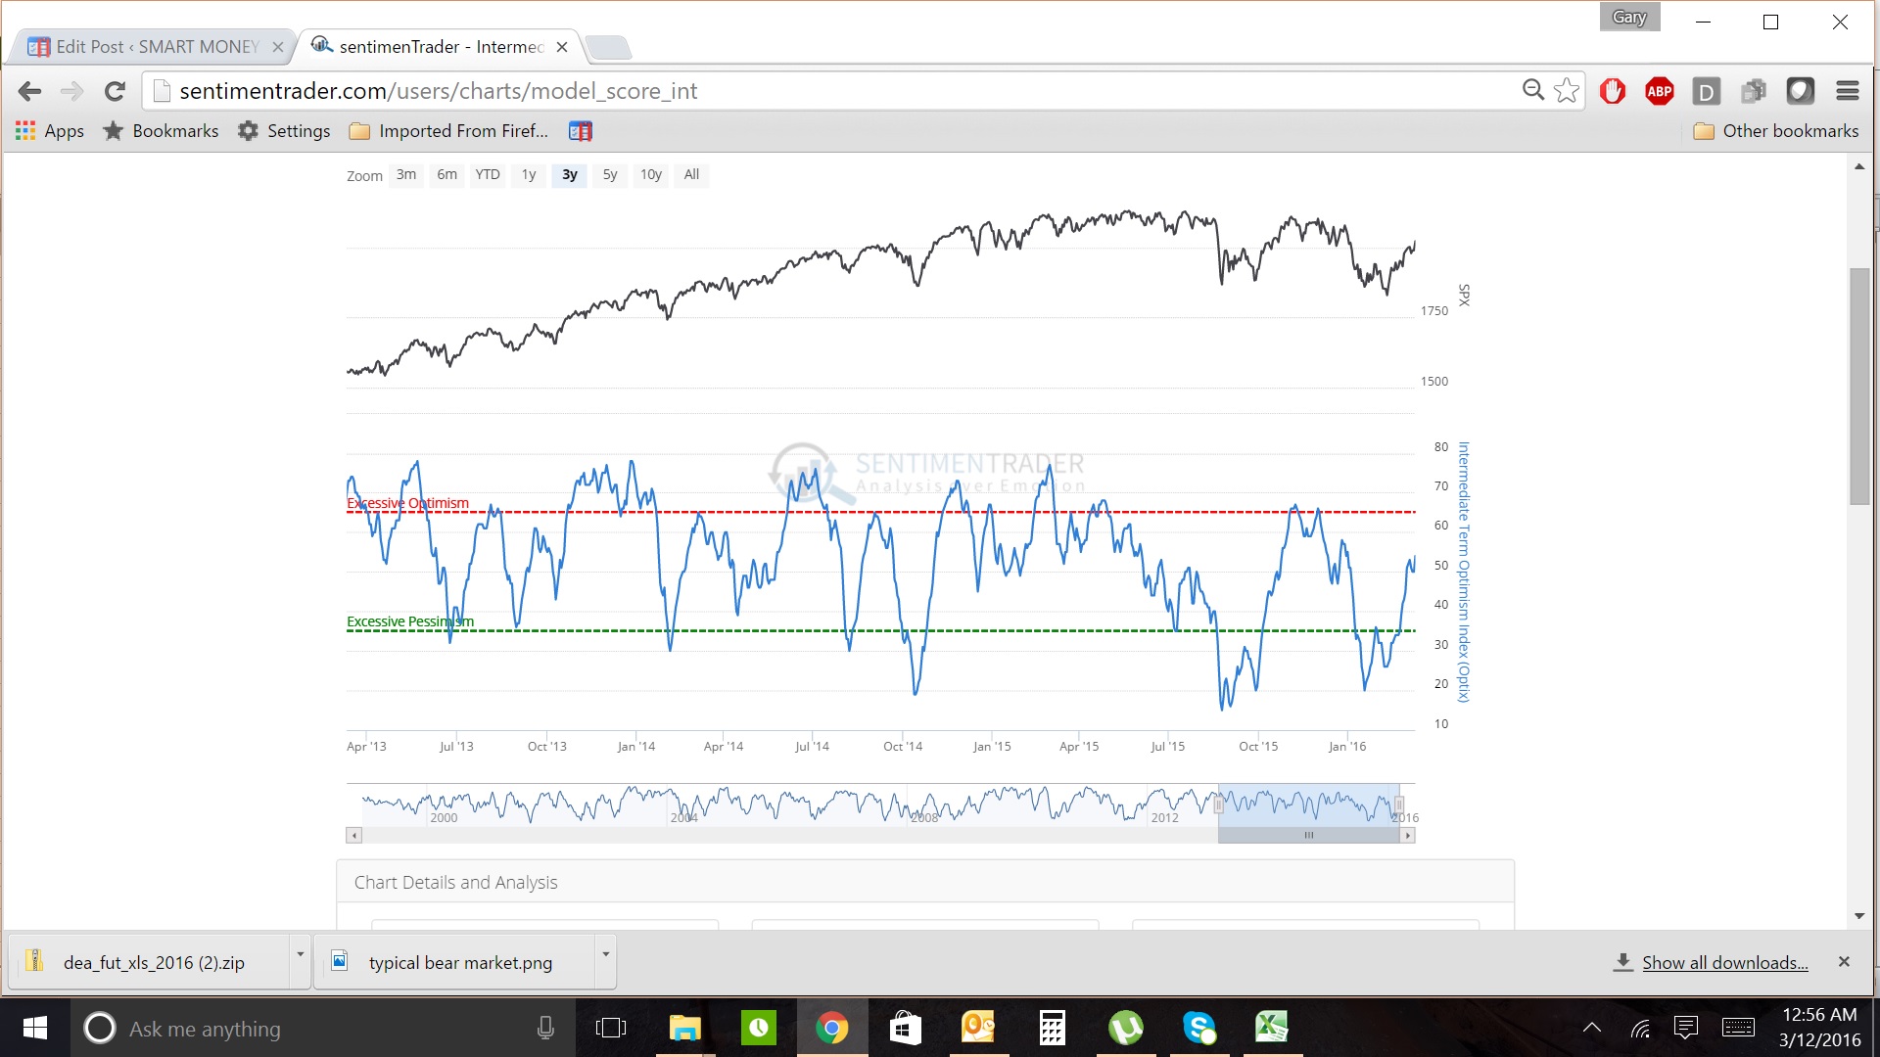Expand options for typical bear market.png download
This screenshot has width=1880, height=1057.
[x=605, y=954]
